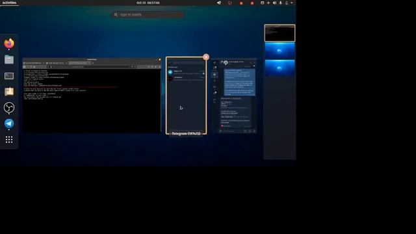
Task: Open the archive package icon in dock
Action: (x=9, y=92)
